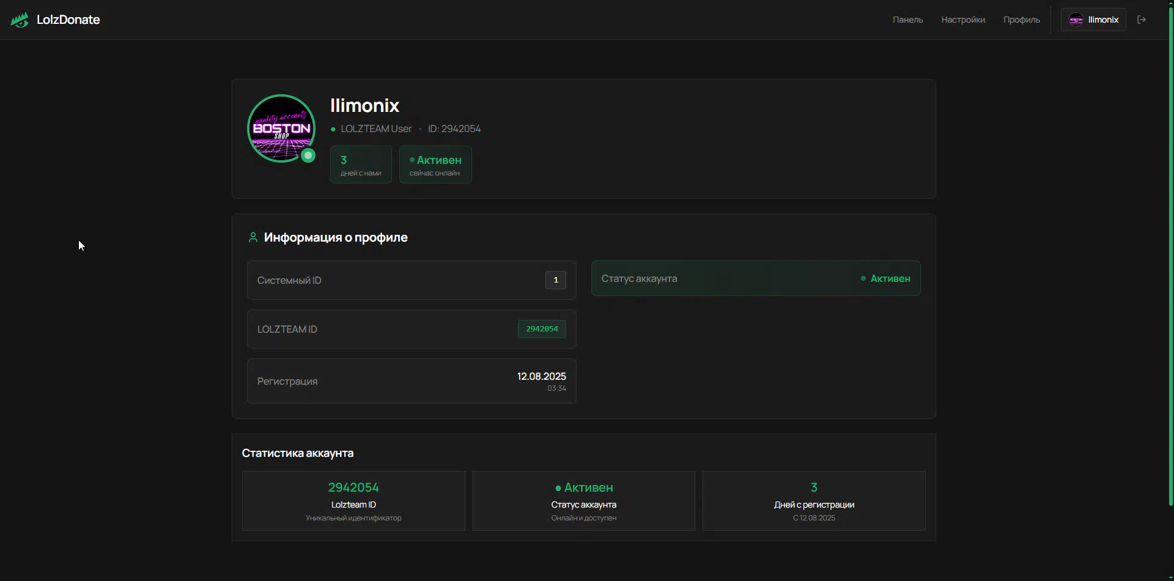Click the Системный ID value badge
Image resolution: width=1174 pixels, height=581 pixels.
point(555,280)
